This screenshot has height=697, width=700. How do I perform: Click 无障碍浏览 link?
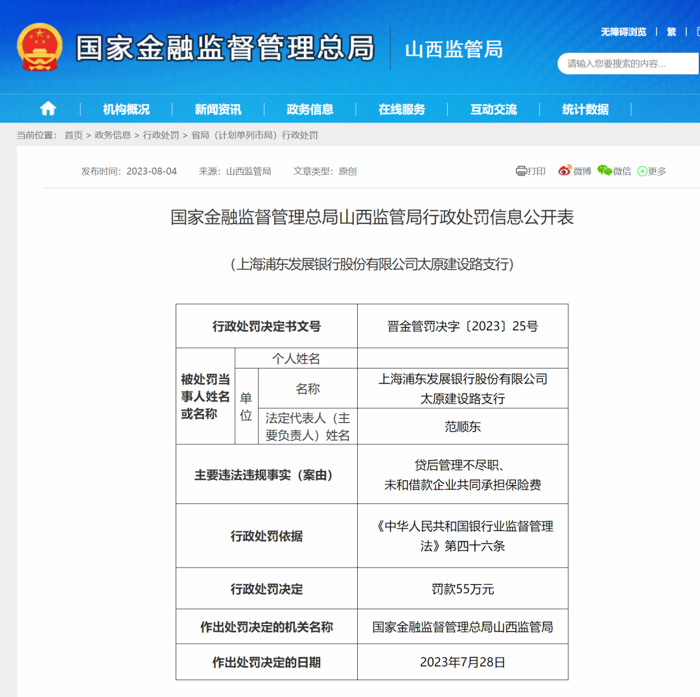click(x=624, y=32)
